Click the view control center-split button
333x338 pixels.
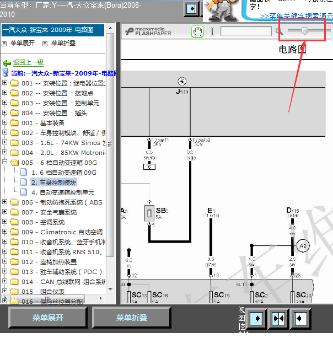pos(278,318)
